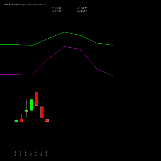Screen dimensions: 161x161
Task: Select the 06 Jan date label
Action: pyautogui.click(x=26, y=153)
